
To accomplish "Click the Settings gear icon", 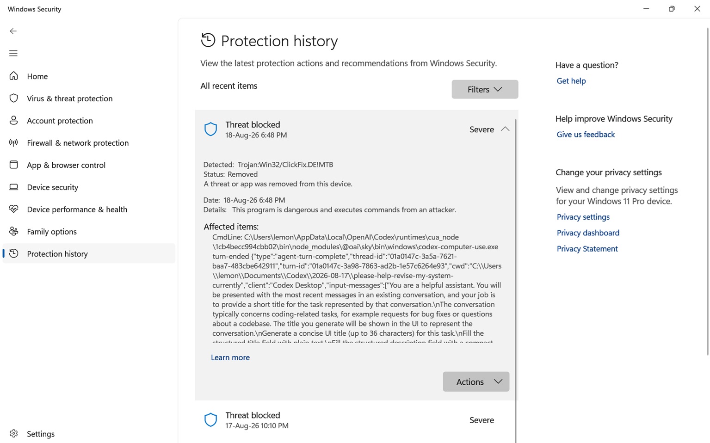I will (14, 434).
